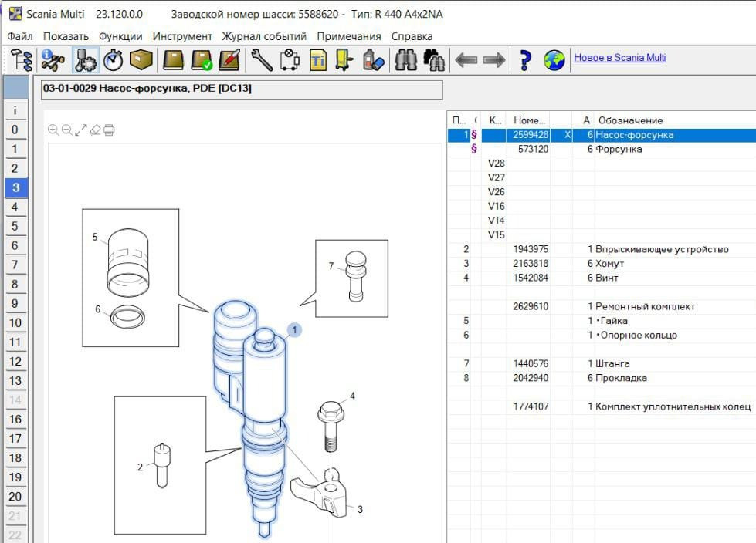Select group 5 in the left number column
756x543 pixels.
click(15, 226)
